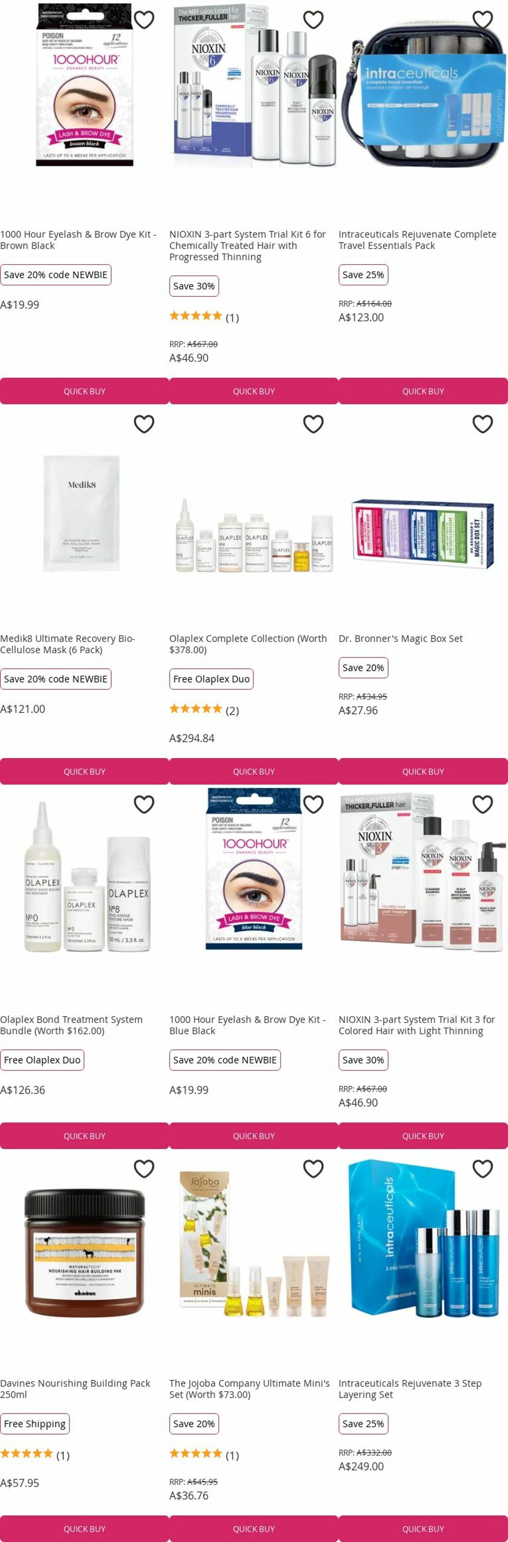Wishlist heart on Davines Nourishing Building Pack
This screenshot has width=508, height=1542.
(144, 1168)
